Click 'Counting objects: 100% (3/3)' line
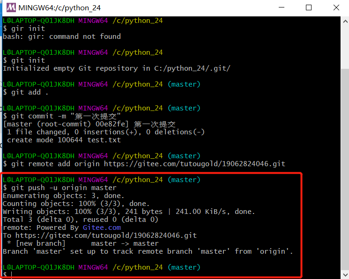Viewport: 349px width, 279px height. pyautogui.click(x=76, y=204)
